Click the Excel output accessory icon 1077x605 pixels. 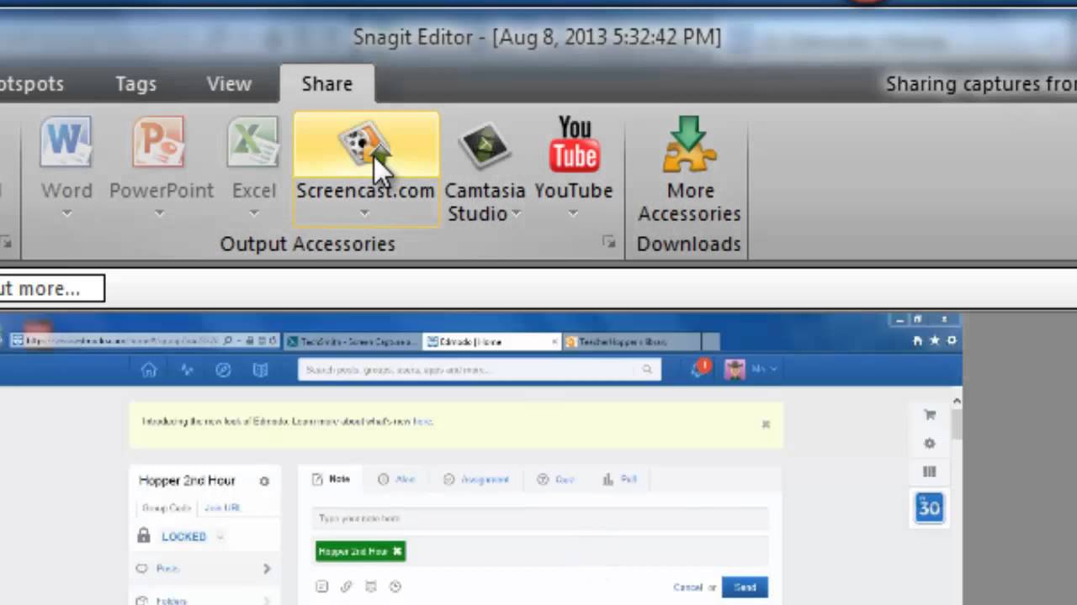[253, 143]
